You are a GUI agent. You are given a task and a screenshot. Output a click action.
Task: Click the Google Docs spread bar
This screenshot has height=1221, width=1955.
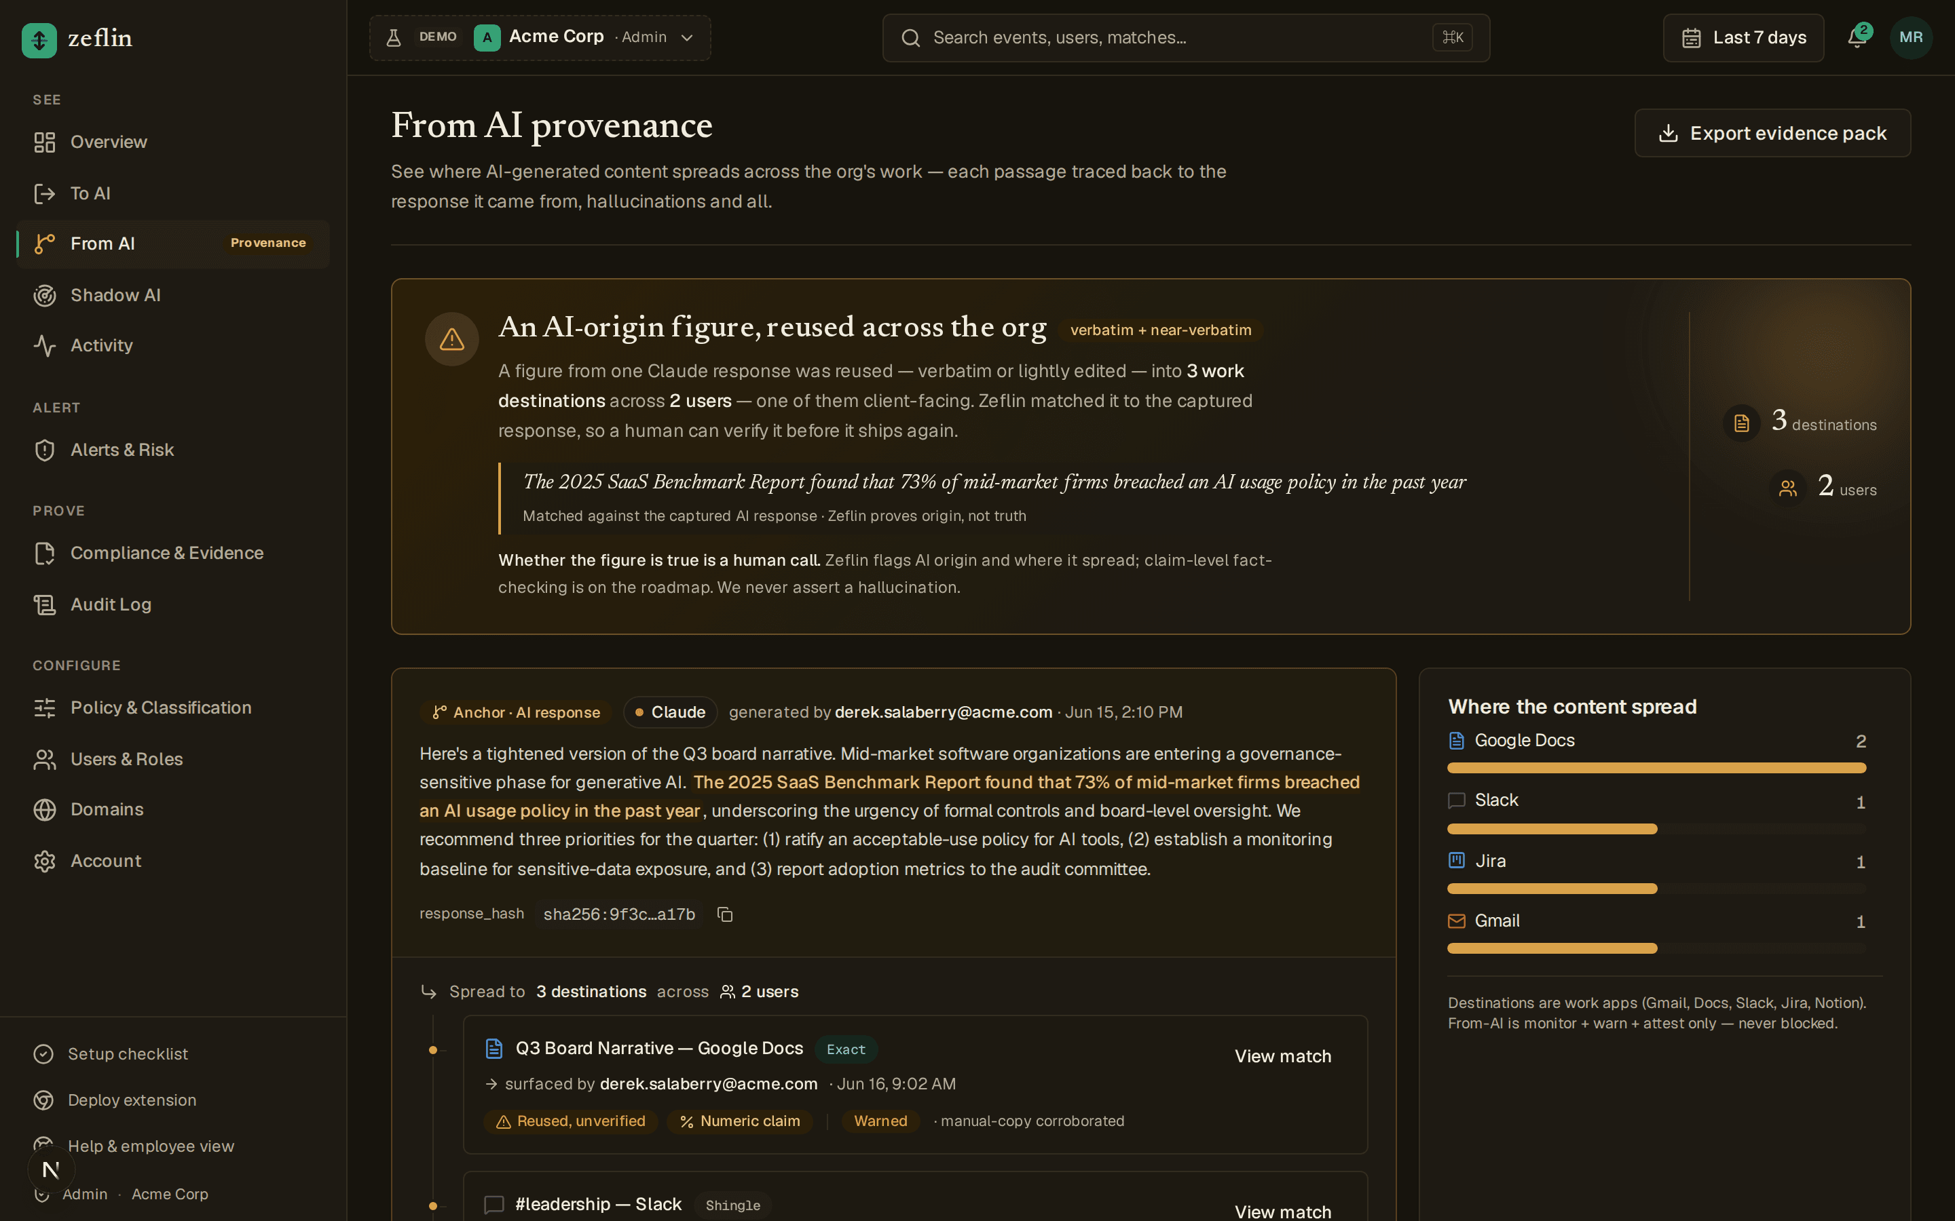pos(1656,768)
